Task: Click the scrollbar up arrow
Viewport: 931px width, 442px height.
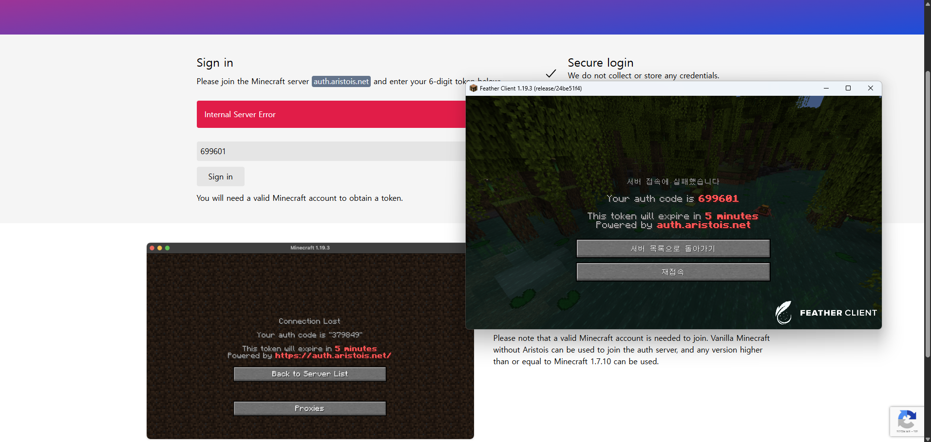Action: click(928, 3)
